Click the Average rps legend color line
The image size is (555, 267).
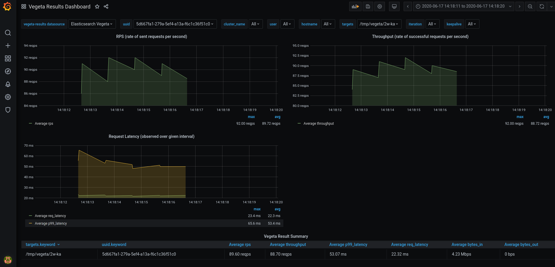click(30, 123)
